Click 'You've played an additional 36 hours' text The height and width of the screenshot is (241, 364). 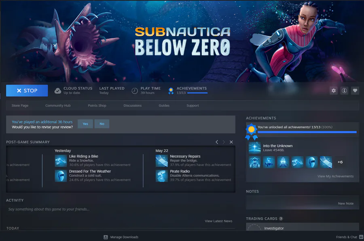pos(42,122)
